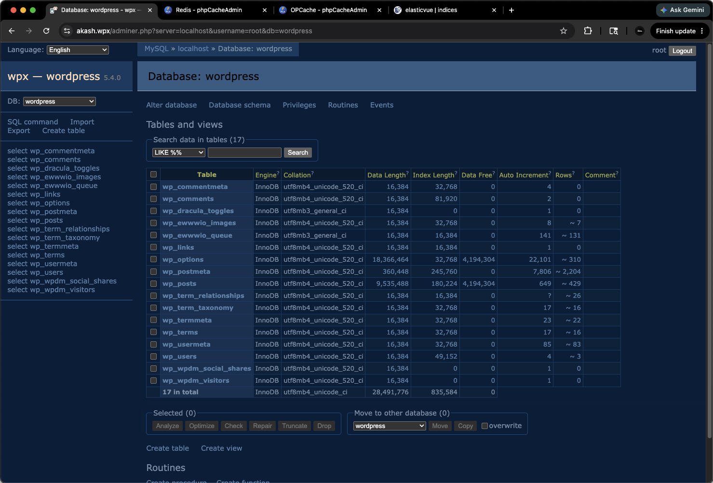The image size is (713, 483).
Task: Click Create table in the sidebar
Action: (x=63, y=131)
